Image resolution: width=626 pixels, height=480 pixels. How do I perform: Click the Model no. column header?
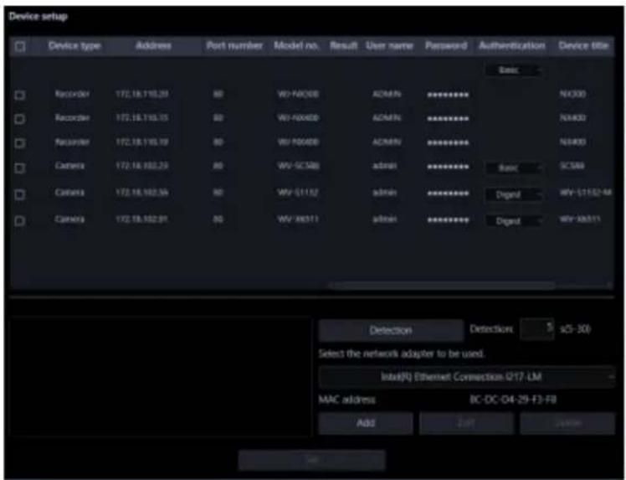tap(296, 46)
